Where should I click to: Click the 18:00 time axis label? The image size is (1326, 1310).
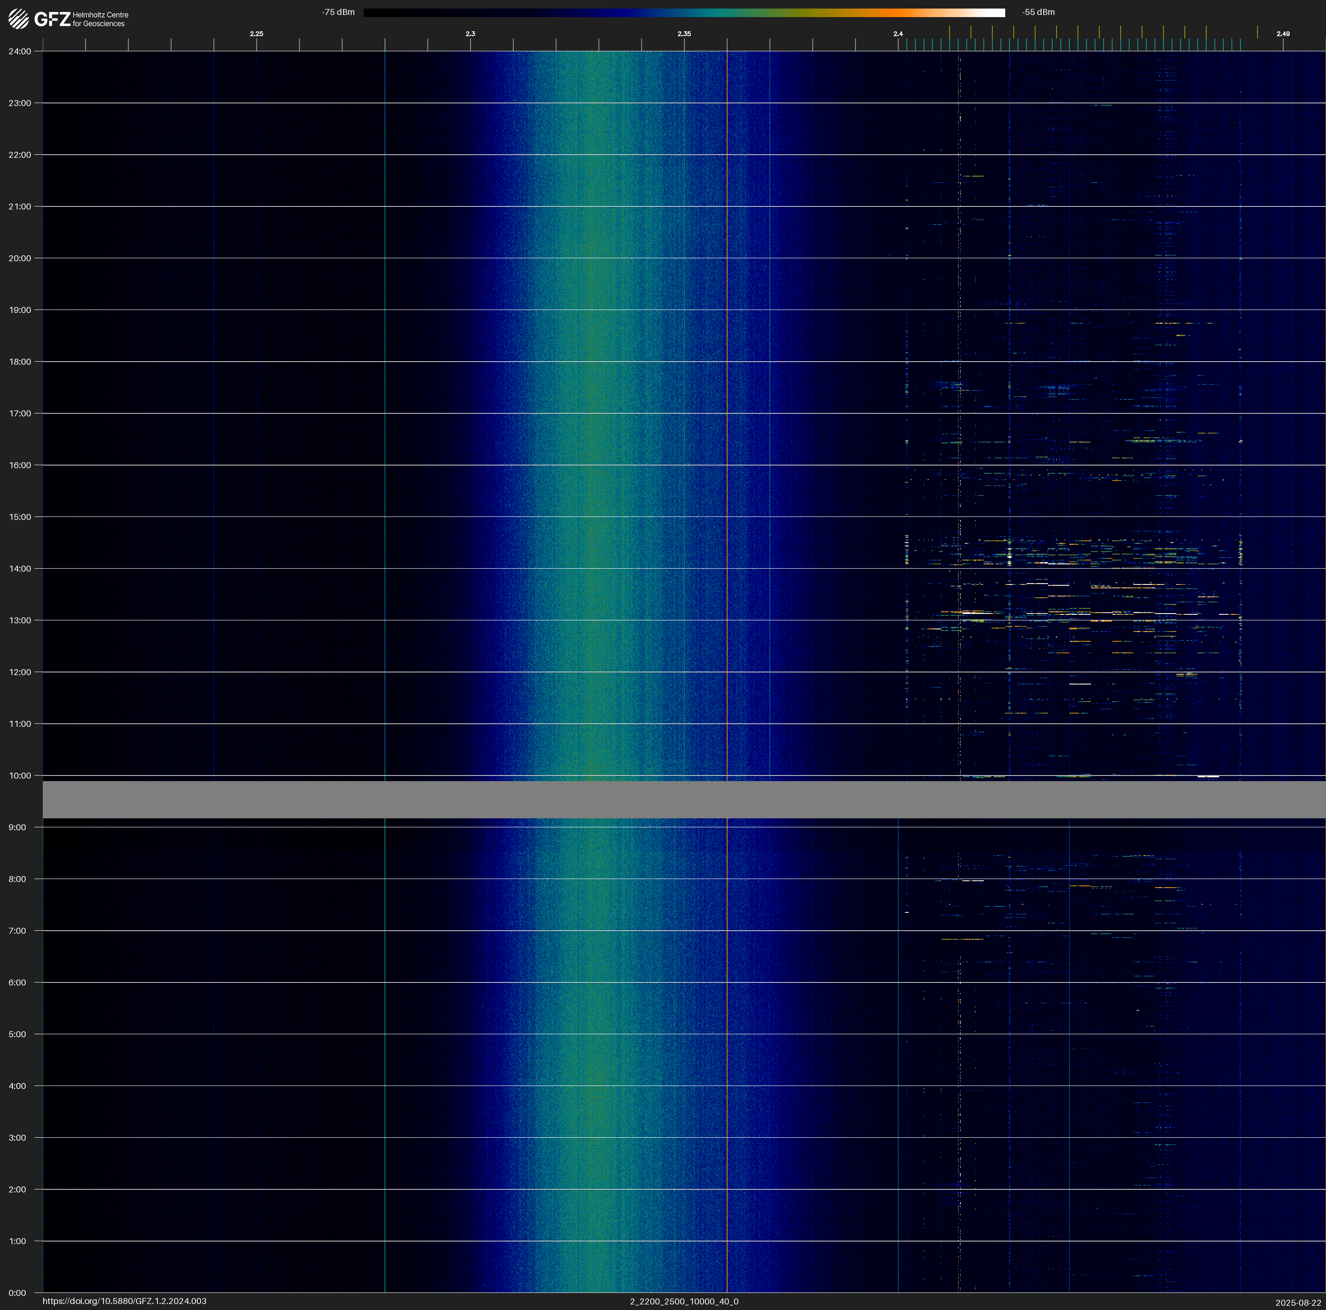(x=19, y=361)
